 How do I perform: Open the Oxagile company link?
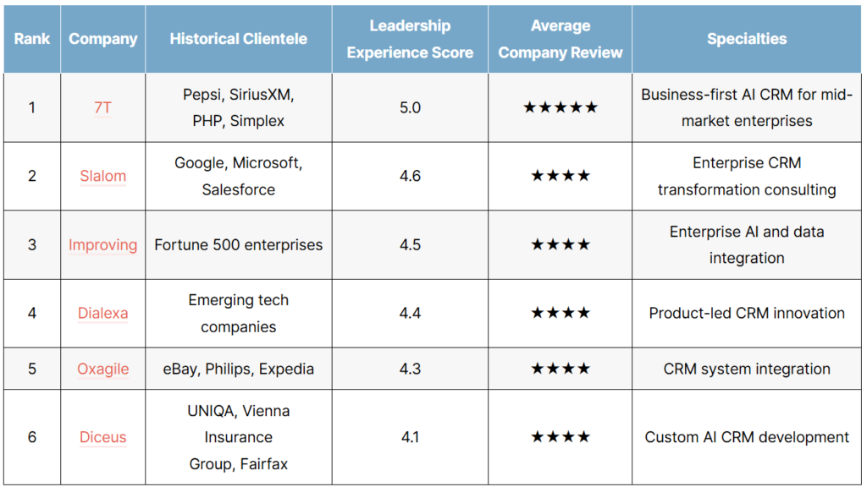pos(102,369)
